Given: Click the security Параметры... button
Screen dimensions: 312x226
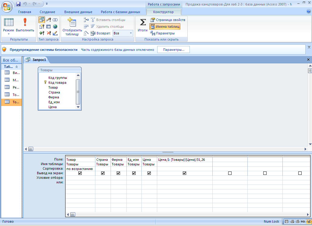Looking at the screenshot, I should coord(173,50).
